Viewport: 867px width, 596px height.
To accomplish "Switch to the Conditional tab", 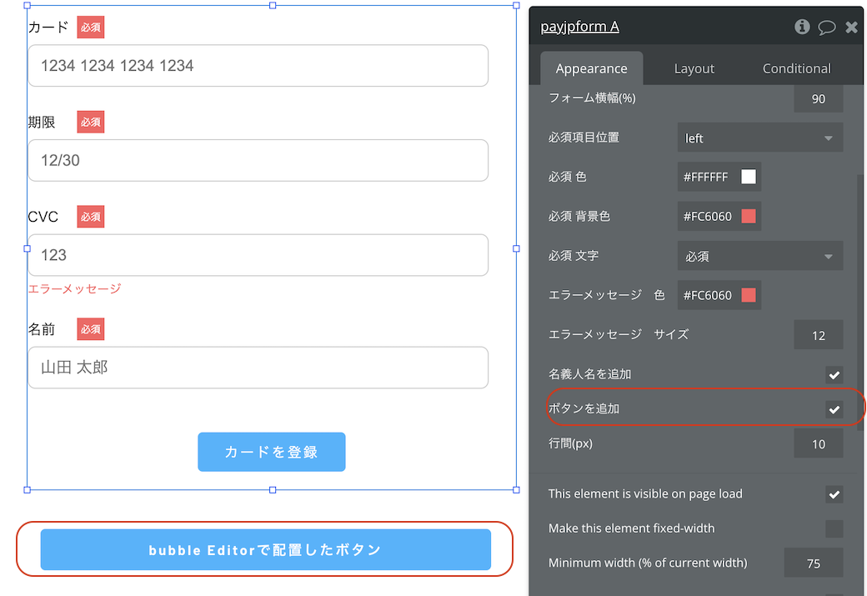I will [796, 68].
